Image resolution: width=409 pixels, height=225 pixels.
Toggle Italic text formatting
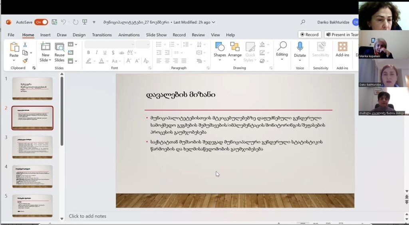[x=97, y=53]
